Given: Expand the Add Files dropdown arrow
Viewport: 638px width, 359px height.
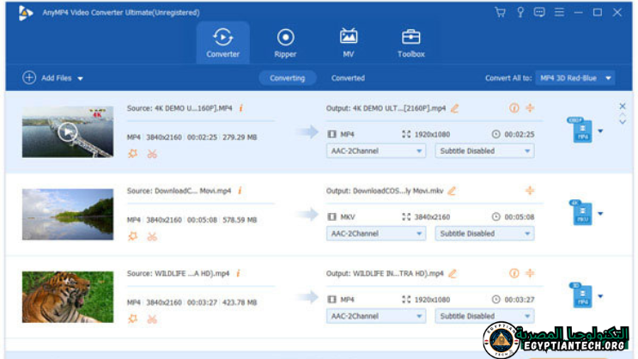Looking at the screenshot, I should (x=81, y=79).
